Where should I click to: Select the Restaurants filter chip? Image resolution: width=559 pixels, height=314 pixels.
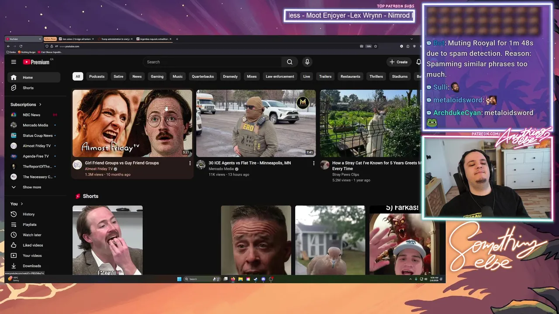[350, 76]
